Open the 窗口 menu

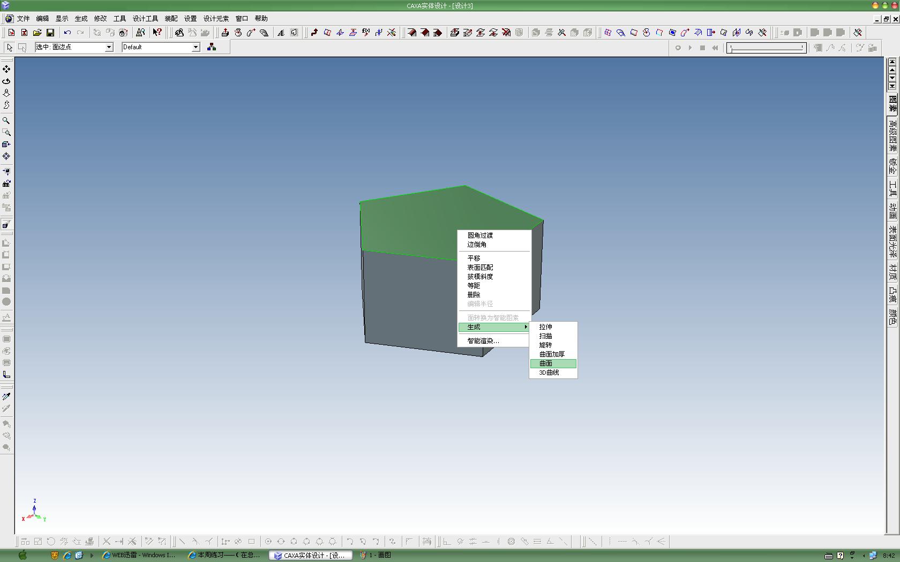[242, 19]
